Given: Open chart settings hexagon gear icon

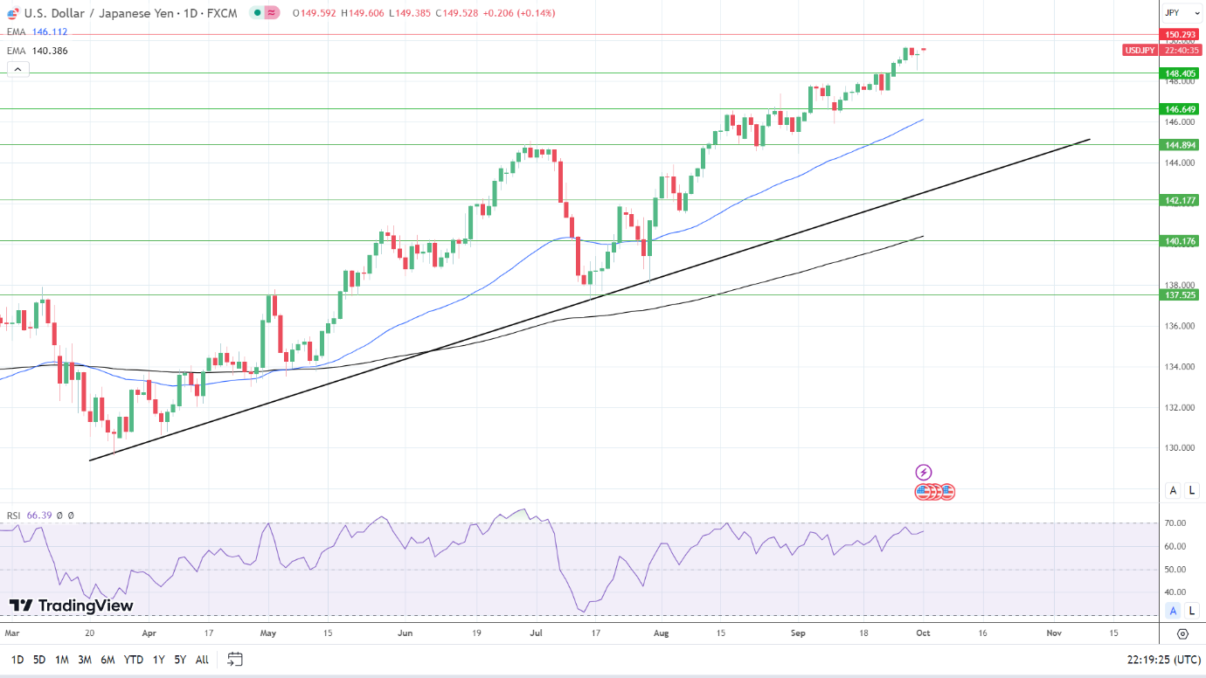Looking at the screenshot, I should (x=1182, y=633).
